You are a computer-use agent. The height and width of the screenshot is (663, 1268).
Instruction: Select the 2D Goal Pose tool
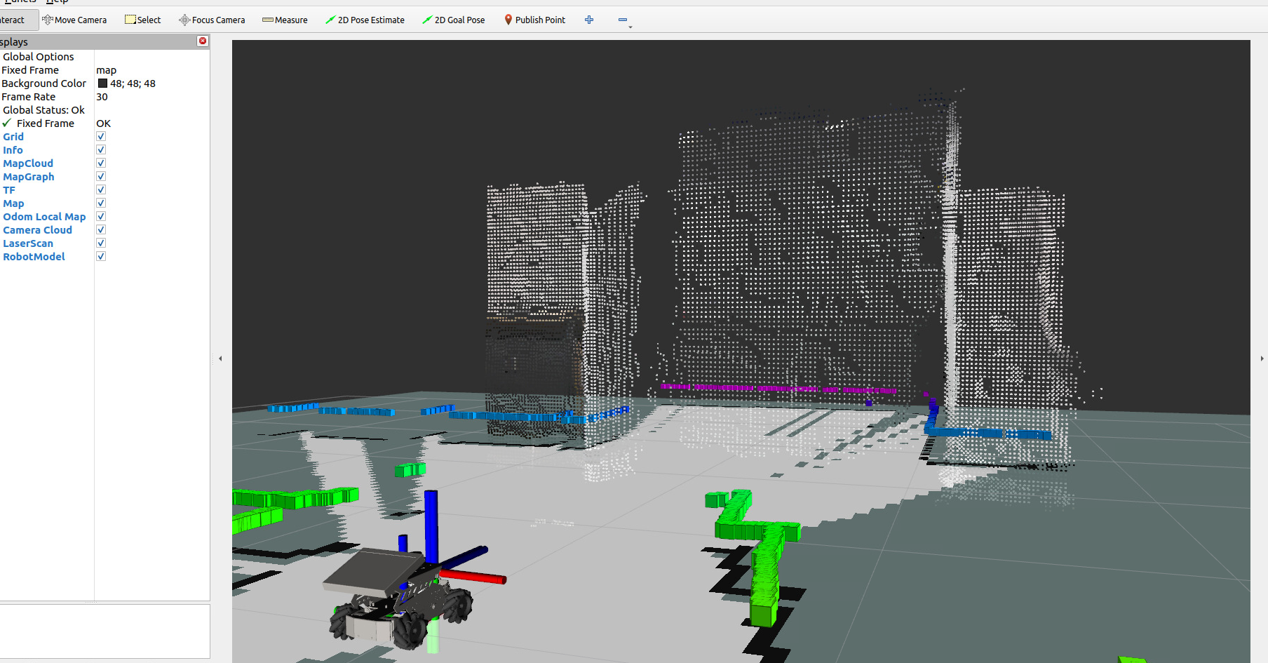[454, 20]
